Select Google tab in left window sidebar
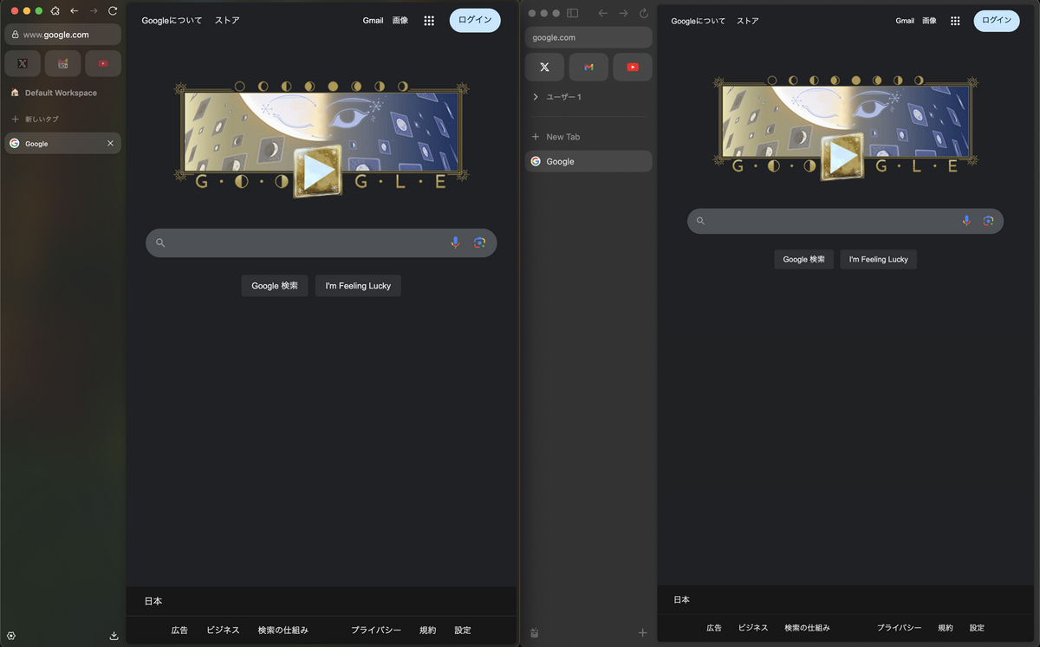 pos(62,143)
